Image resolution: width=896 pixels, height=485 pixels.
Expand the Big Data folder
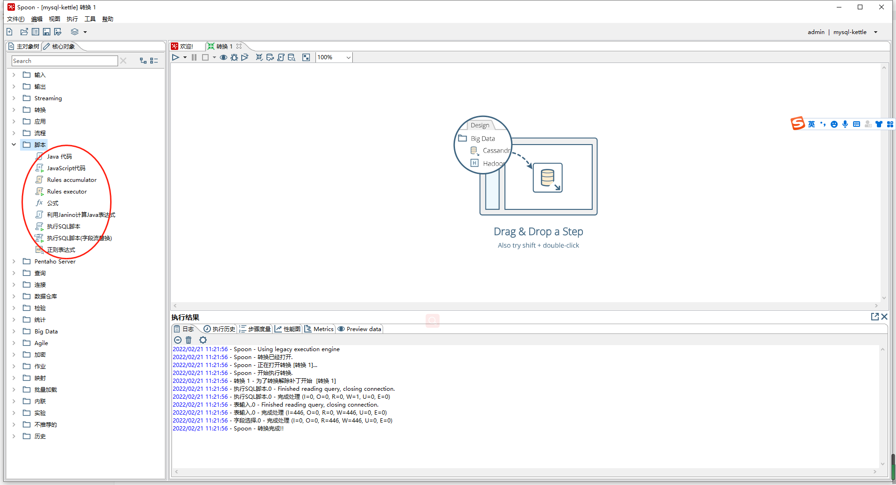click(14, 331)
